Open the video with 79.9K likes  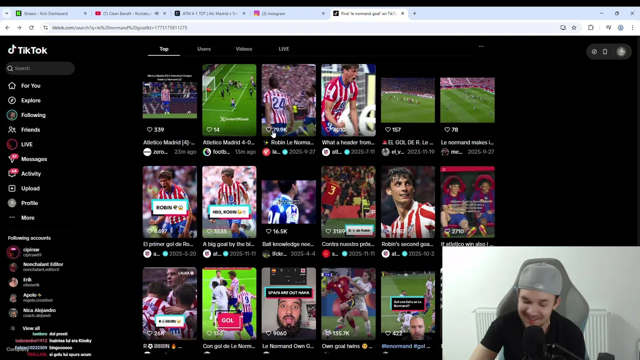pos(288,100)
